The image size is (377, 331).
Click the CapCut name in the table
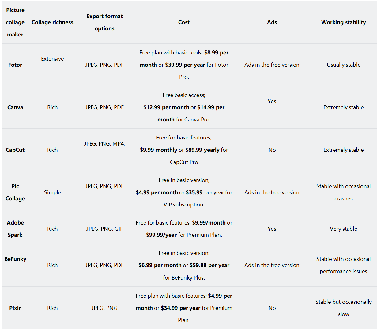coord(15,150)
